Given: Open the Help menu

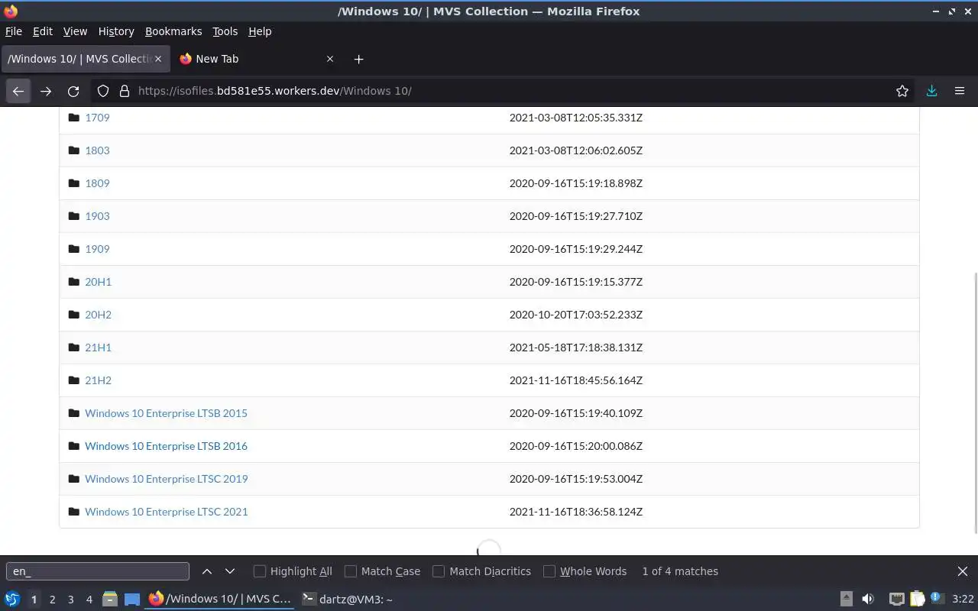Looking at the screenshot, I should 260,31.
